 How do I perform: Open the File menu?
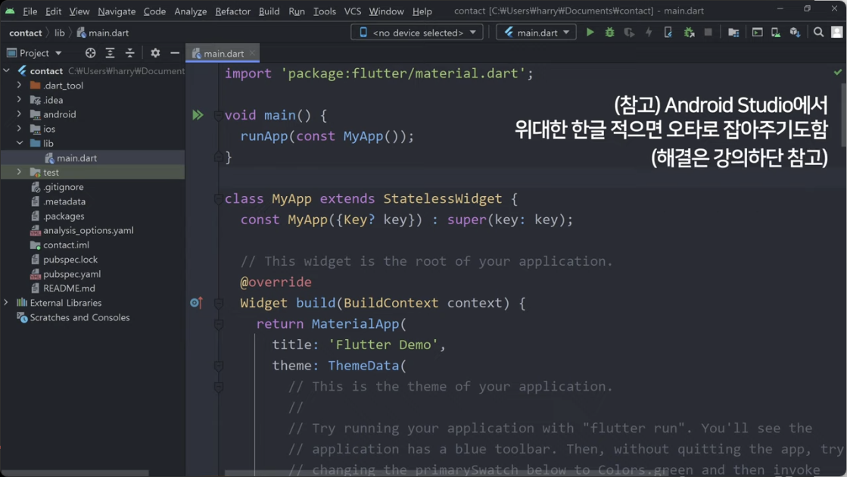tap(30, 11)
